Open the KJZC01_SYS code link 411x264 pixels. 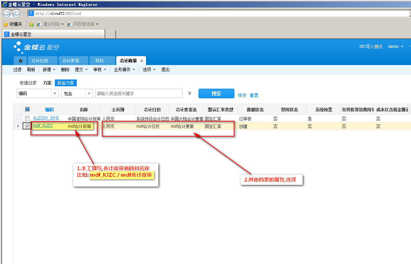46,118
